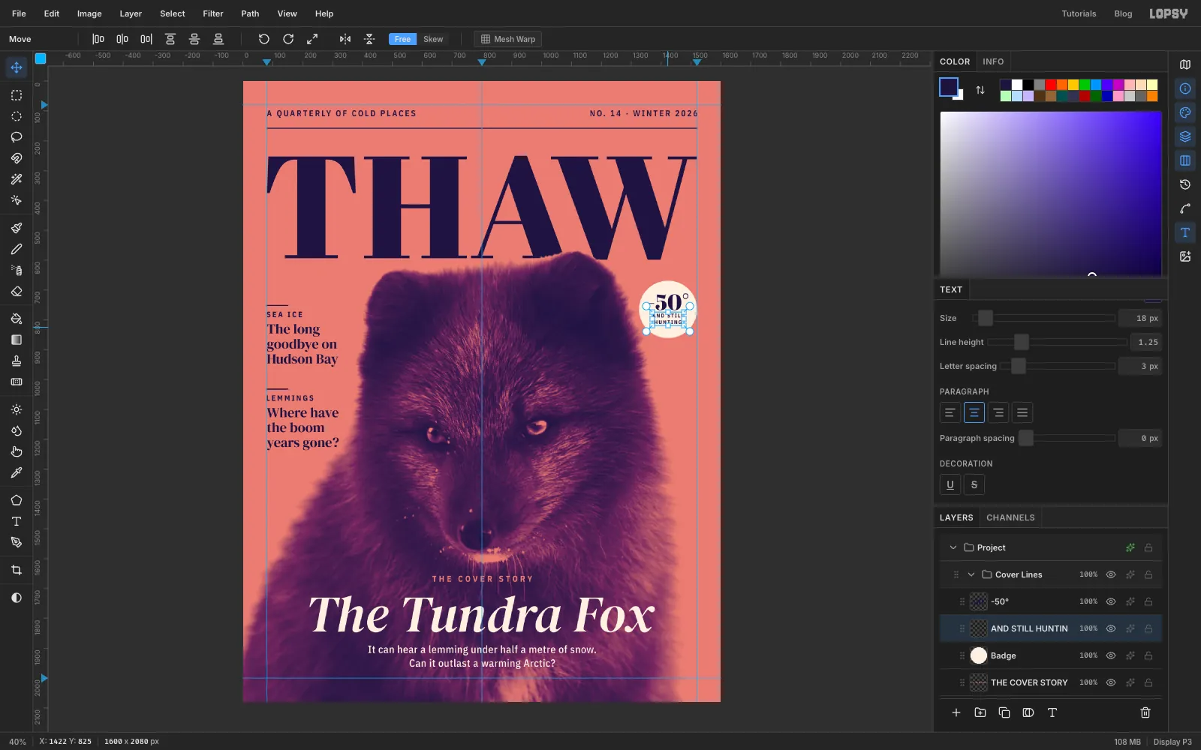Select the Clone Stamp tool

[17, 361]
